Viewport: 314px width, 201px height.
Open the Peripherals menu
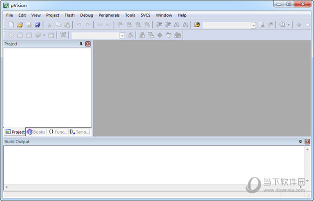click(109, 15)
